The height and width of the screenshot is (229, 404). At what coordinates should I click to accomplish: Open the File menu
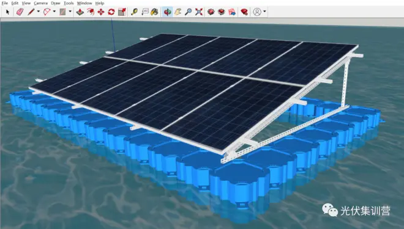tap(5, 3)
